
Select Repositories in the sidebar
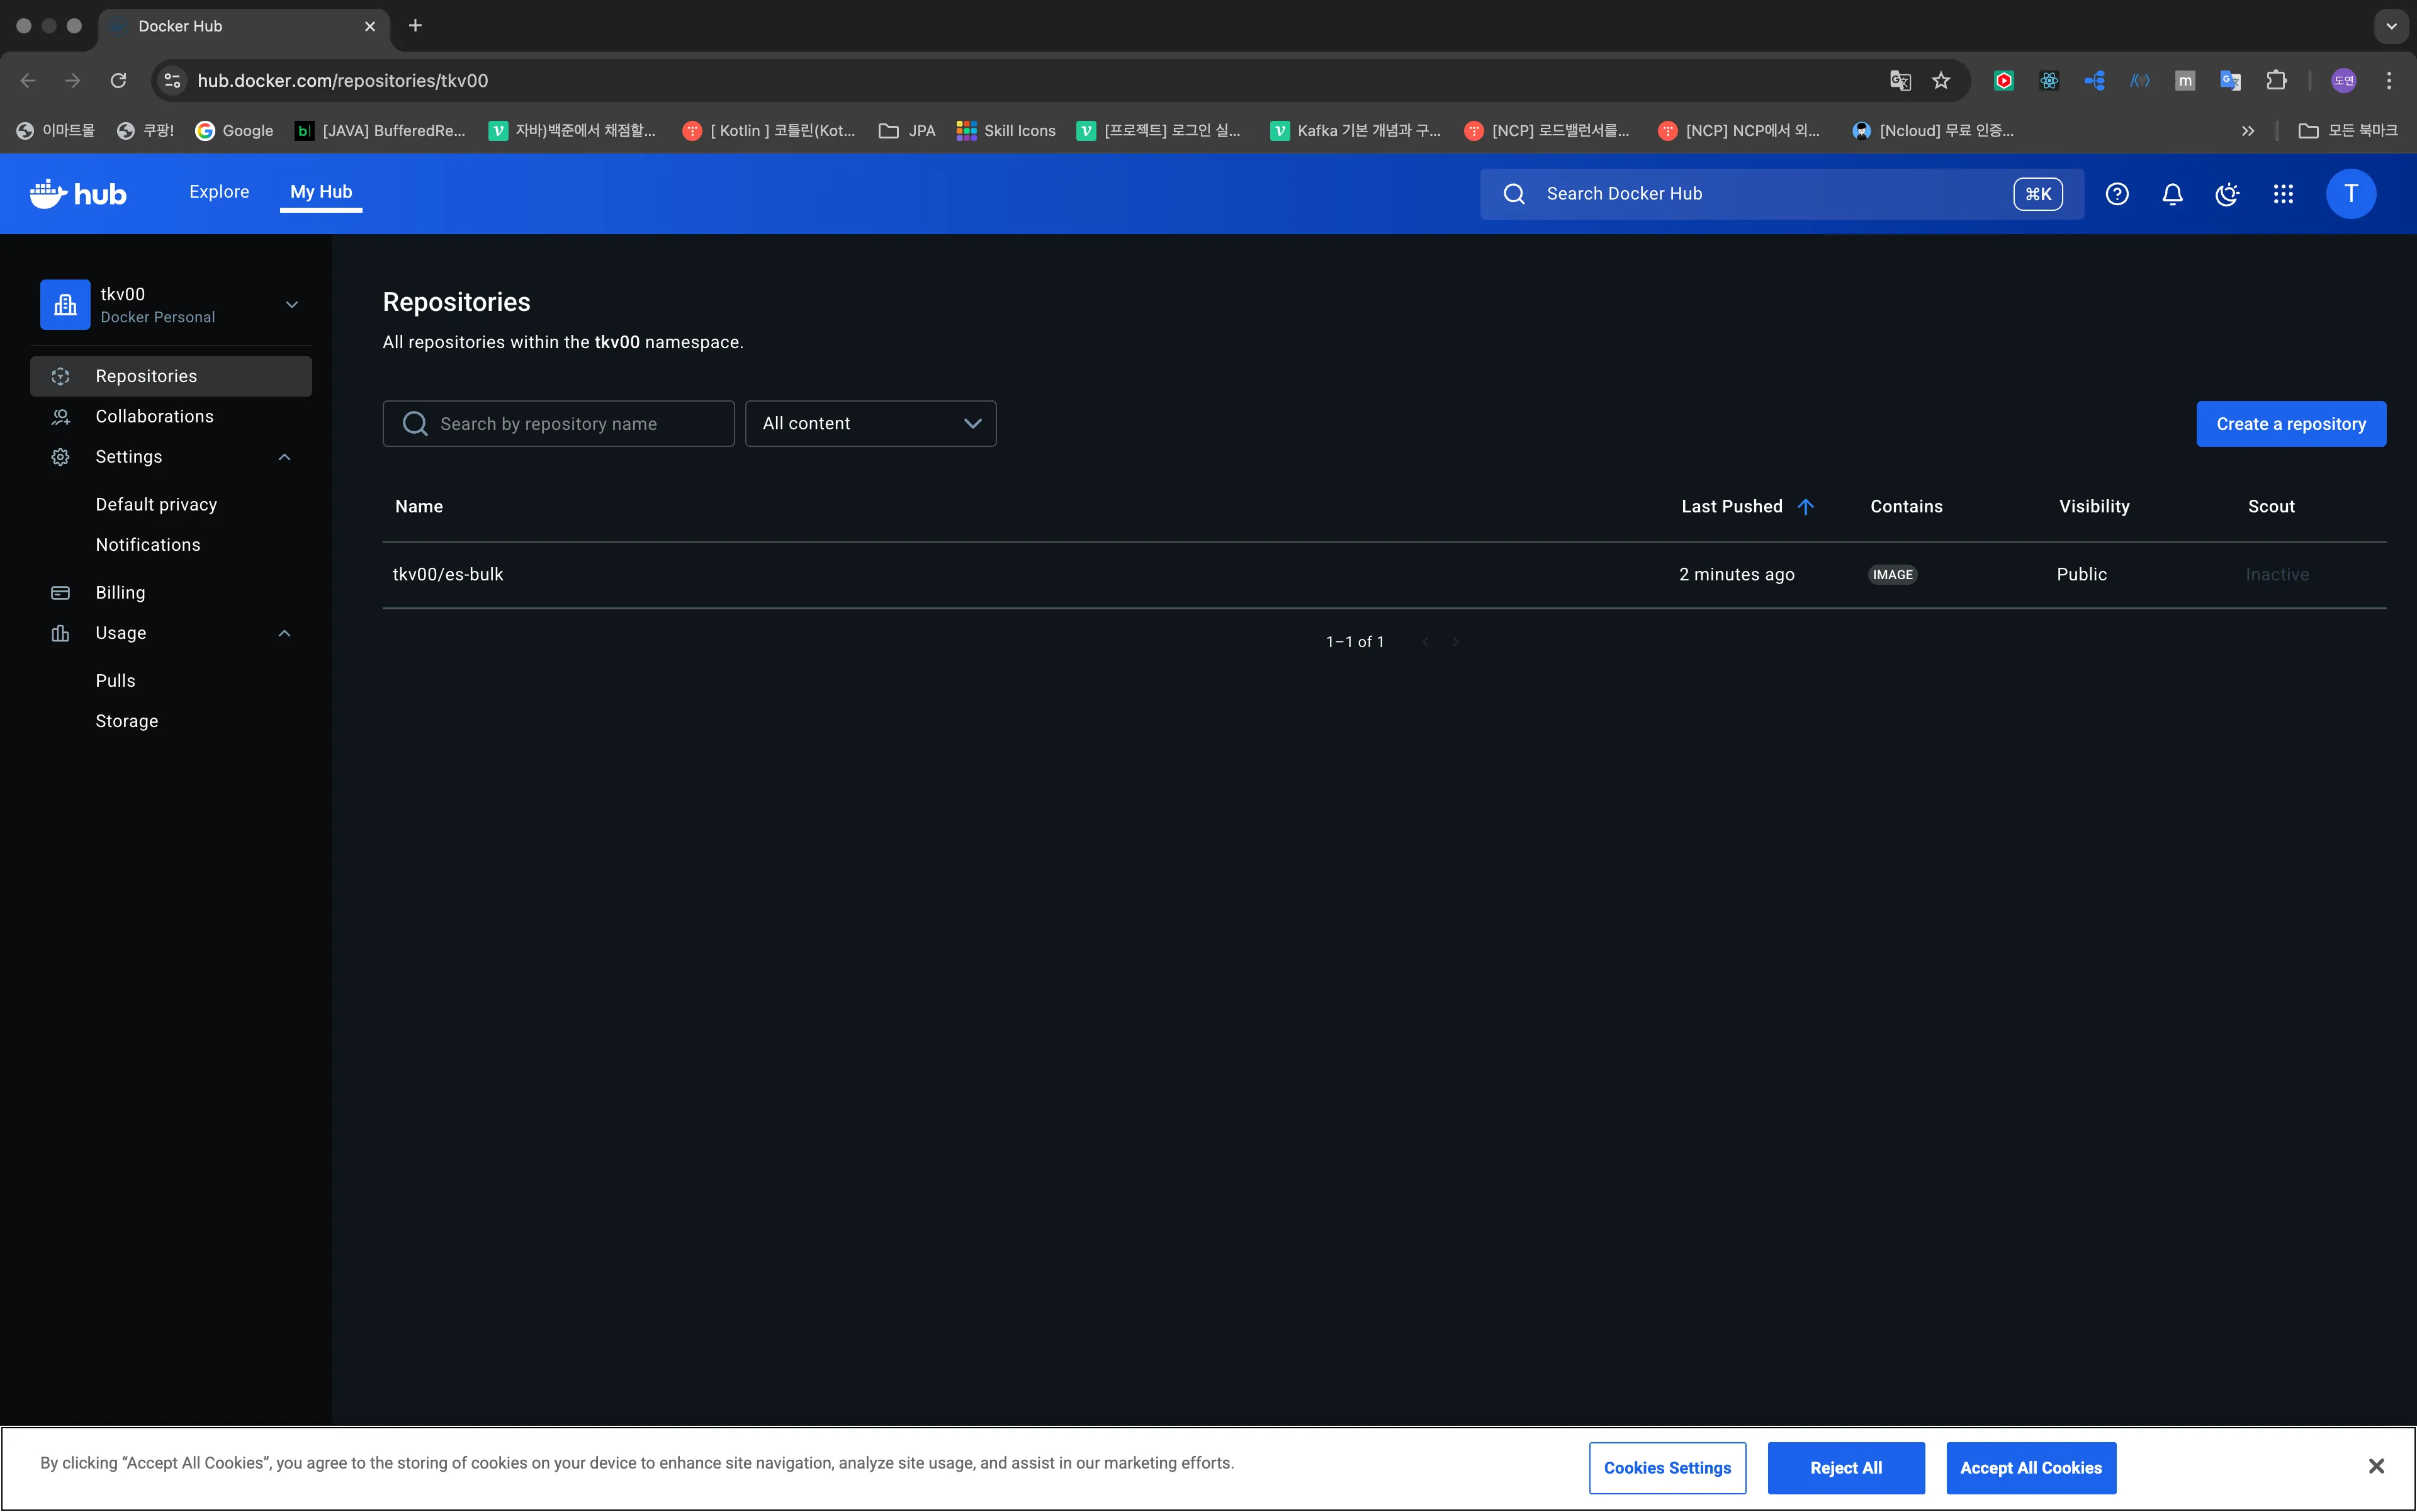tap(171, 376)
